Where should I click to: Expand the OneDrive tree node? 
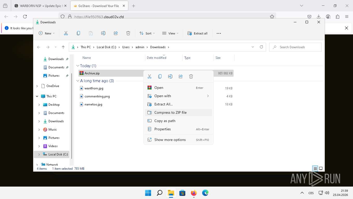(x=37, y=86)
